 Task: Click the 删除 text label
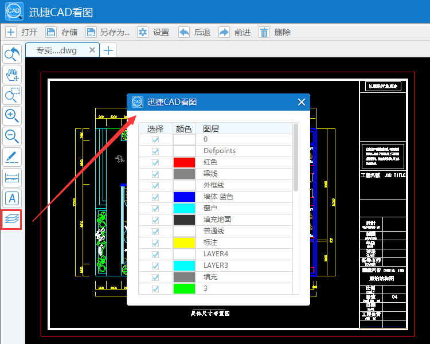(283, 32)
